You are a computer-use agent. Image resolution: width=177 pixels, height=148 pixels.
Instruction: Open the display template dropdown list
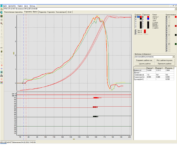[x=173, y=57]
